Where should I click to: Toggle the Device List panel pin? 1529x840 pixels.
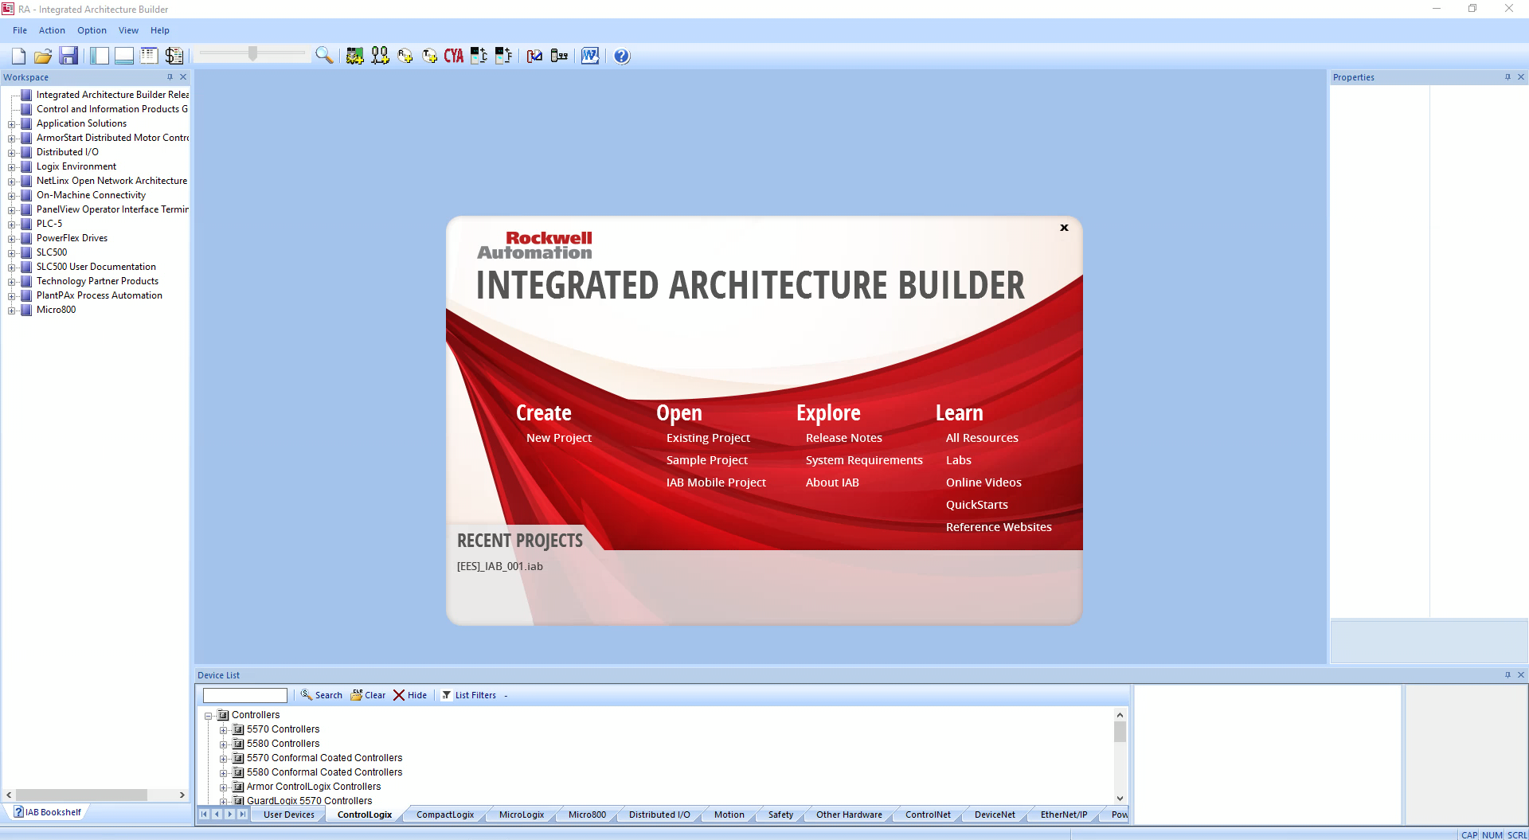tap(1507, 675)
